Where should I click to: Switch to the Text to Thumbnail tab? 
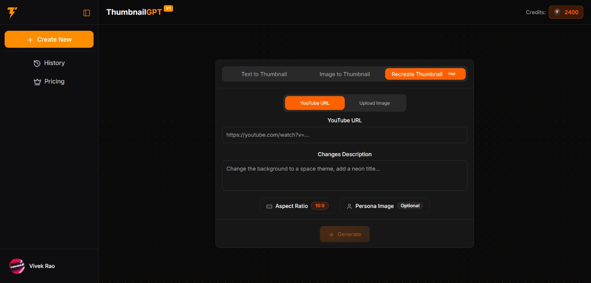(x=264, y=74)
